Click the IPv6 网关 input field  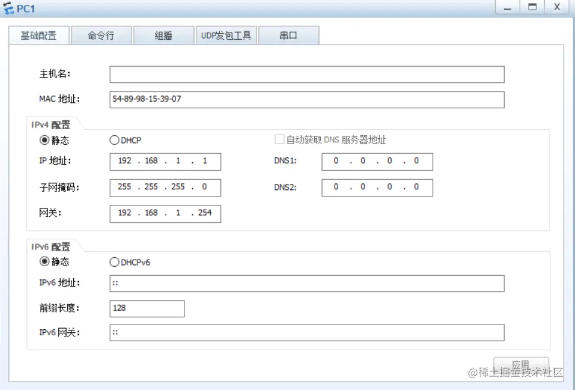[307, 333]
